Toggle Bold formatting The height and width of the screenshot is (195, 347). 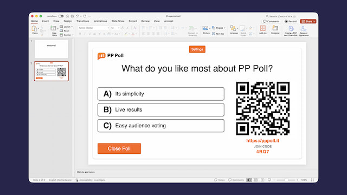[80, 34]
